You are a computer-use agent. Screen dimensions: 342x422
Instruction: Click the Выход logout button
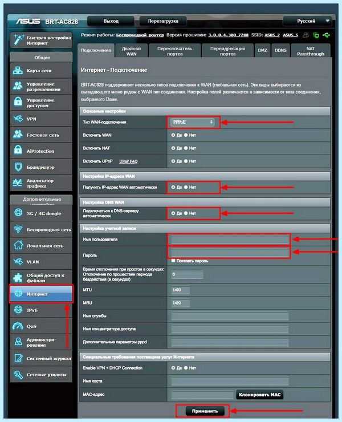[x=111, y=21]
